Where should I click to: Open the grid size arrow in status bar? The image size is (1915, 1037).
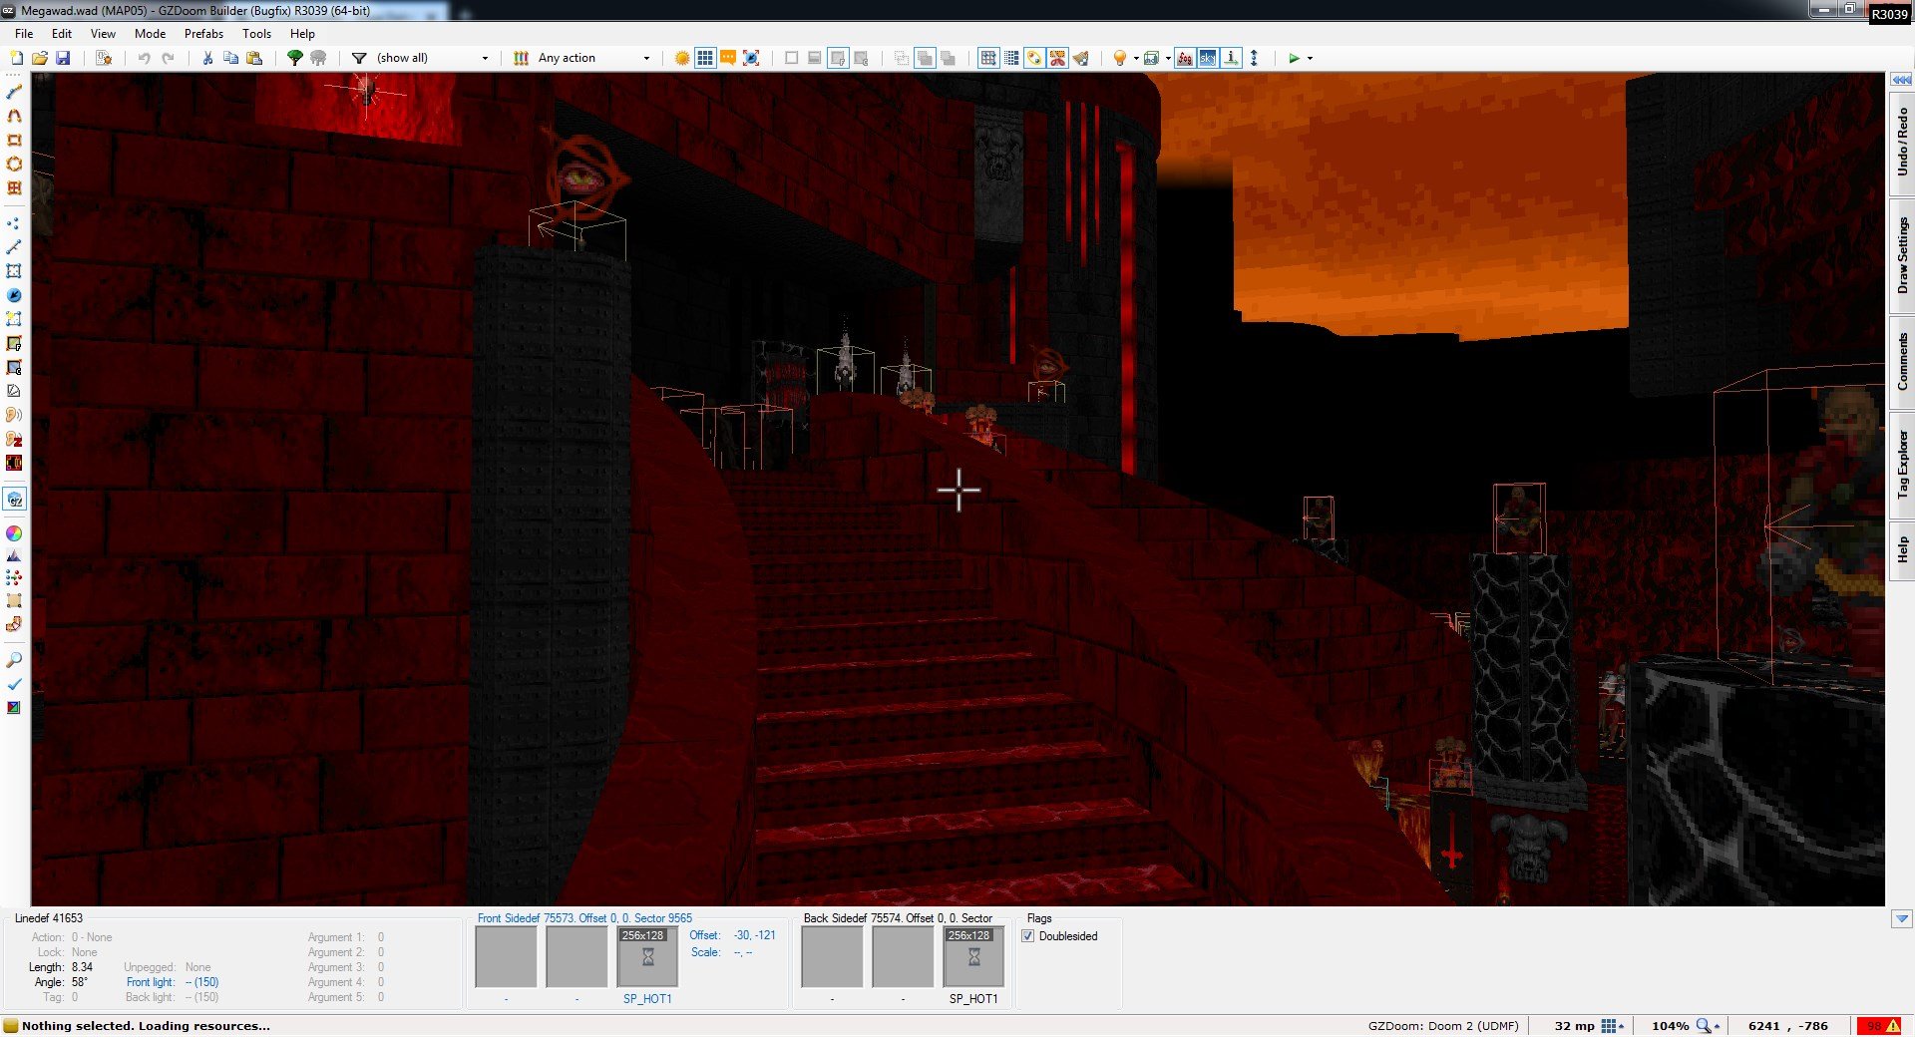[1622, 1026]
